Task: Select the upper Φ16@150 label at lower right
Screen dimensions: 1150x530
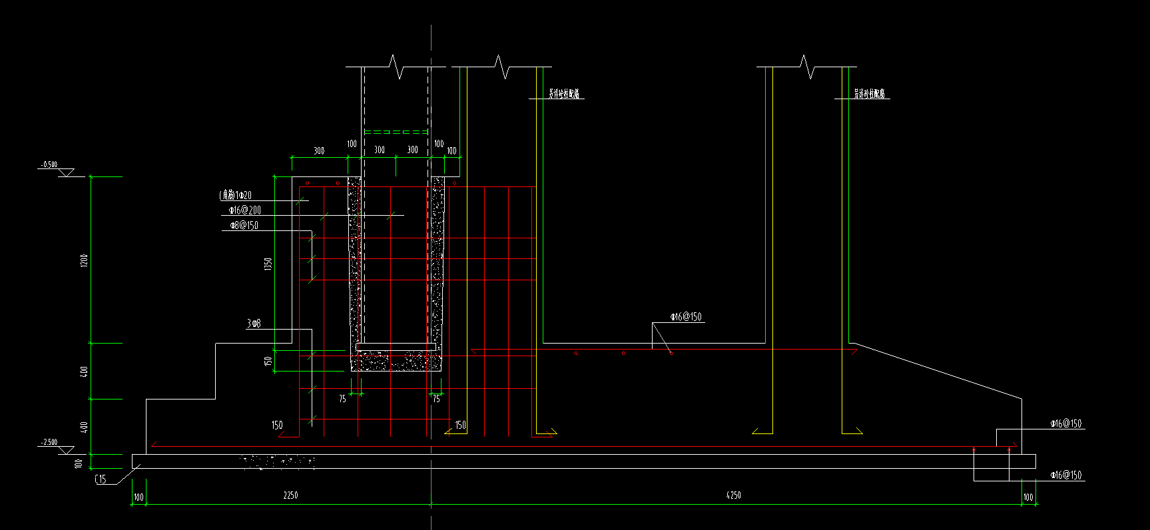Action: [1066, 423]
